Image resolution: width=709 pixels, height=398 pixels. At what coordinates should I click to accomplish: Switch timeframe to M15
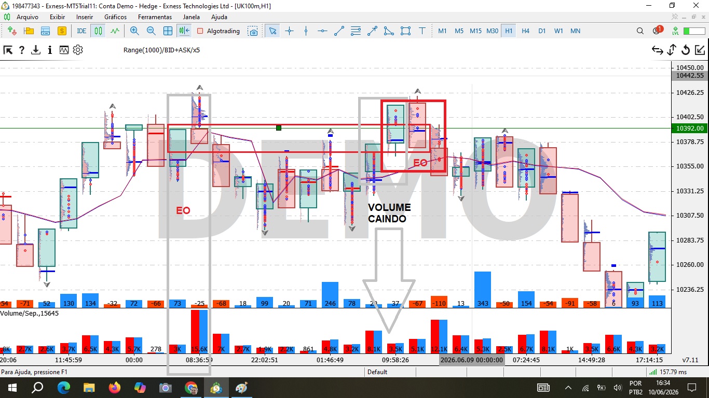click(475, 31)
